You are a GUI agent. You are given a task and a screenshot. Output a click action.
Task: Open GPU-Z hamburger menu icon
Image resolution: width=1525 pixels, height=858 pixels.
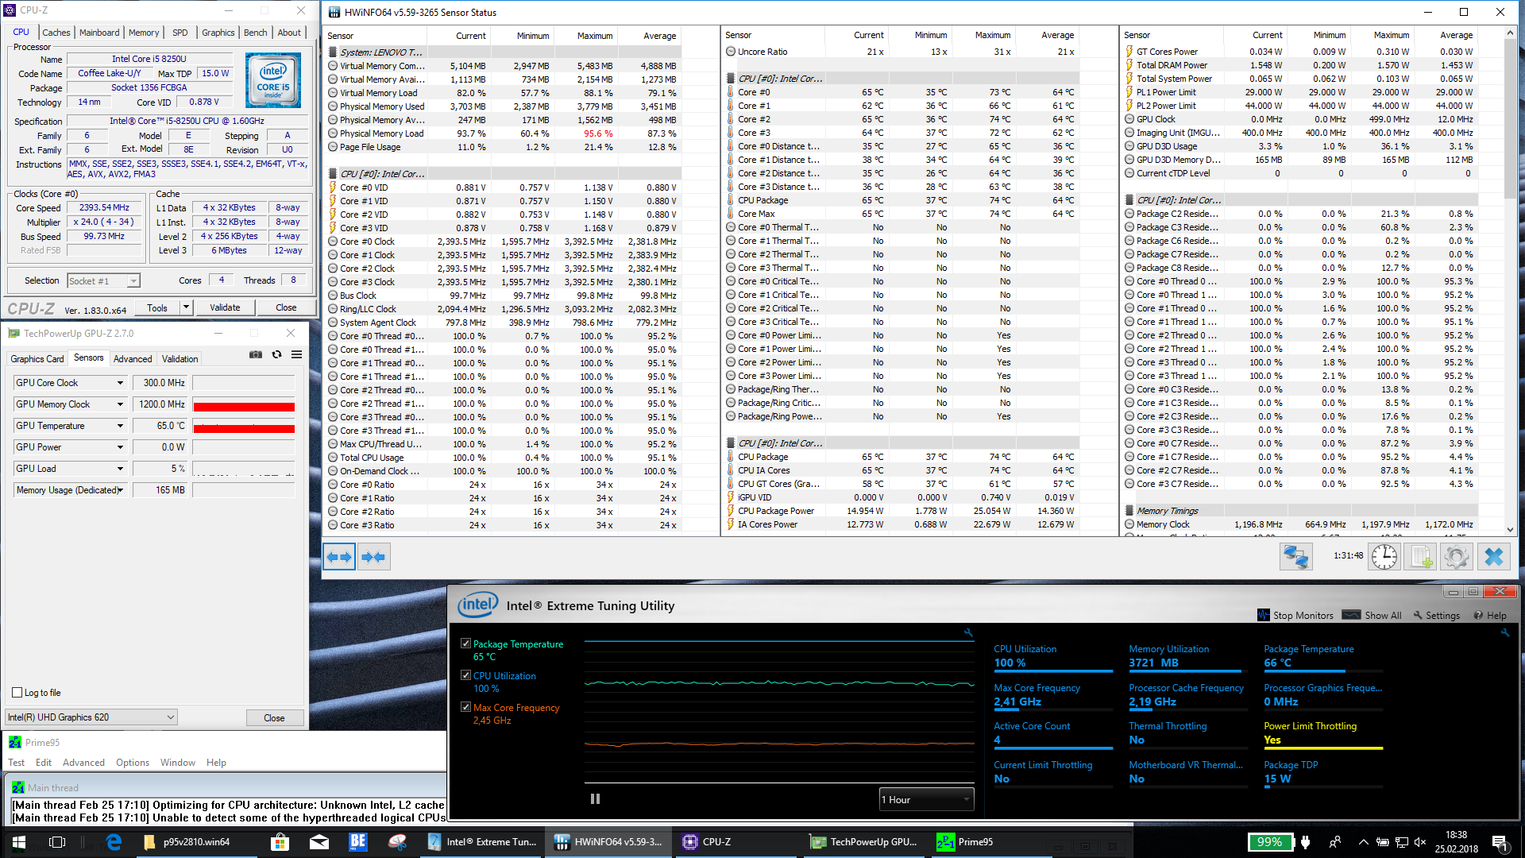296,355
